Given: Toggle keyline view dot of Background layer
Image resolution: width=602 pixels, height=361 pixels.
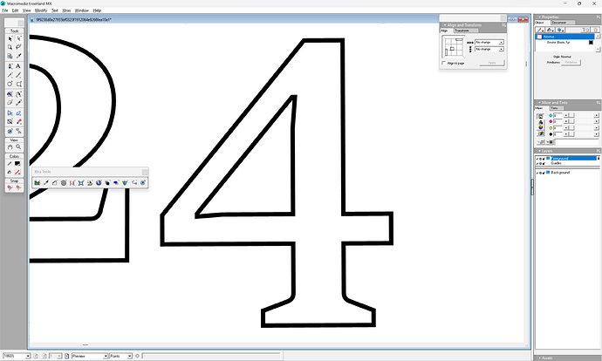Looking at the screenshot, I should tap(541, 173).
